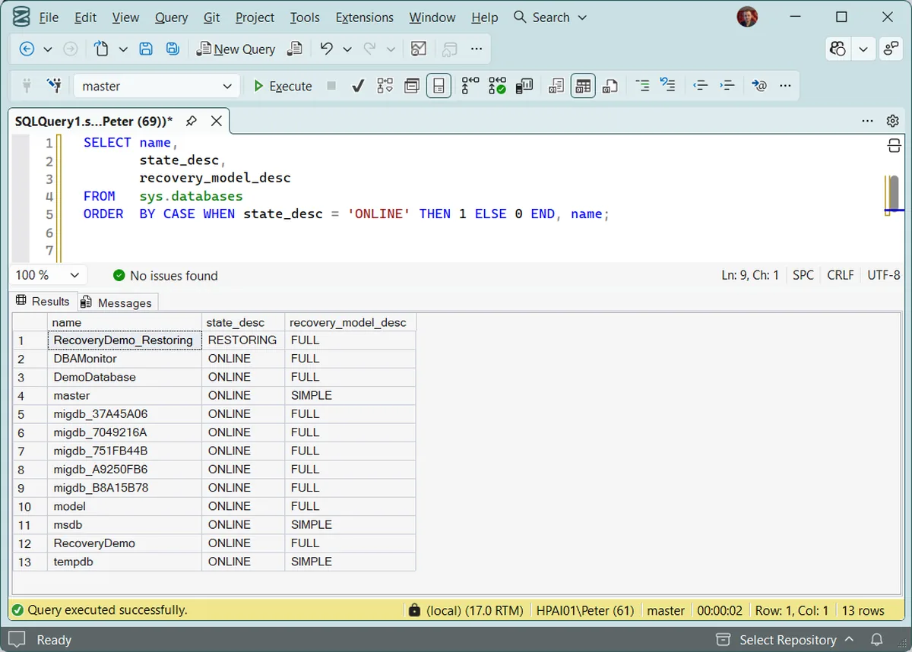The width and height of the screenshot is (912, 652).
Task: Toggle pin on SQLQuery1 tab
Action: [x=192, y=121]
